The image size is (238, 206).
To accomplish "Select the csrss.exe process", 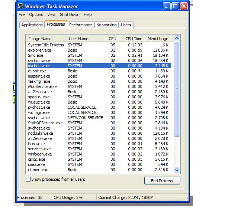I will (x=99, y=159).
